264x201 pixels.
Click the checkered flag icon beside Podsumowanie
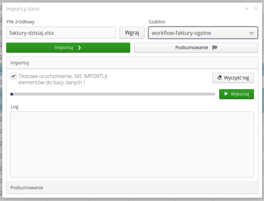tap(215, 47)
